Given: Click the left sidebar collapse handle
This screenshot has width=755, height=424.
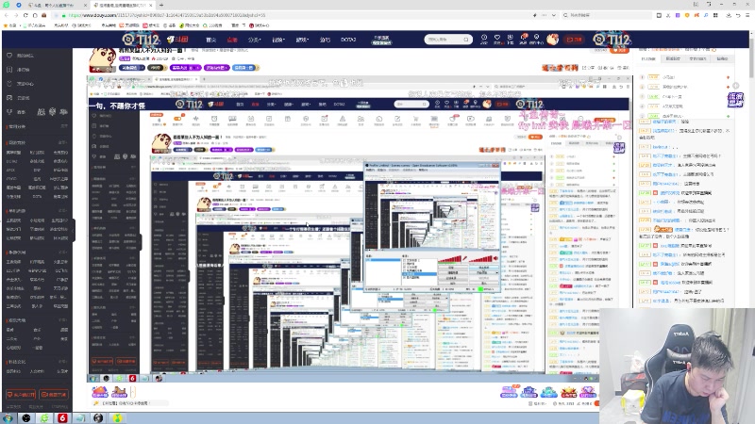Looking at the screenshot, I should tap(74, 231).
